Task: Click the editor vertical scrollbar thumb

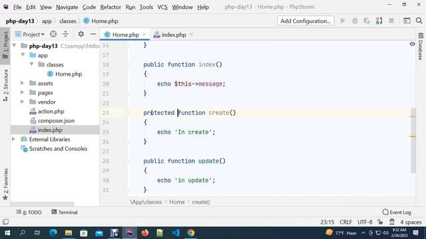Action: click(413, 141)
